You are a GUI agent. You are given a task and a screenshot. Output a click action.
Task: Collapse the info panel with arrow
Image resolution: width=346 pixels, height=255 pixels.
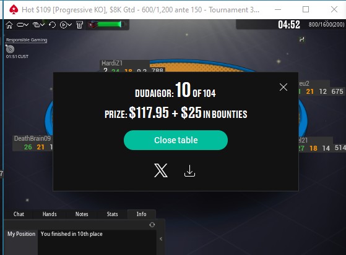161,239
